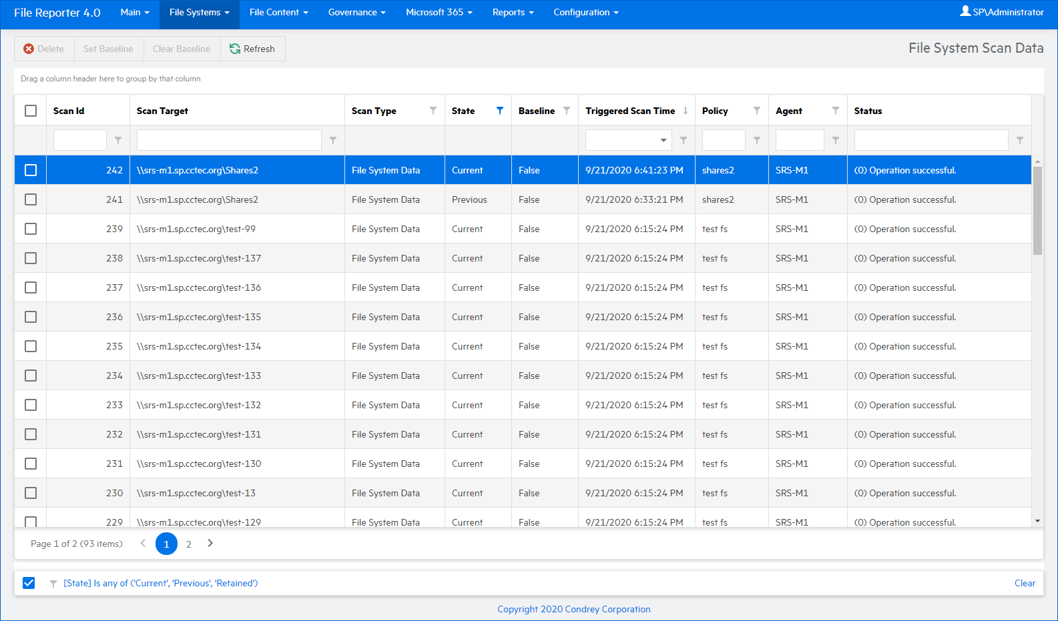Click the Agent column header filter icon

pyautogui.click(x=836, y=111)
